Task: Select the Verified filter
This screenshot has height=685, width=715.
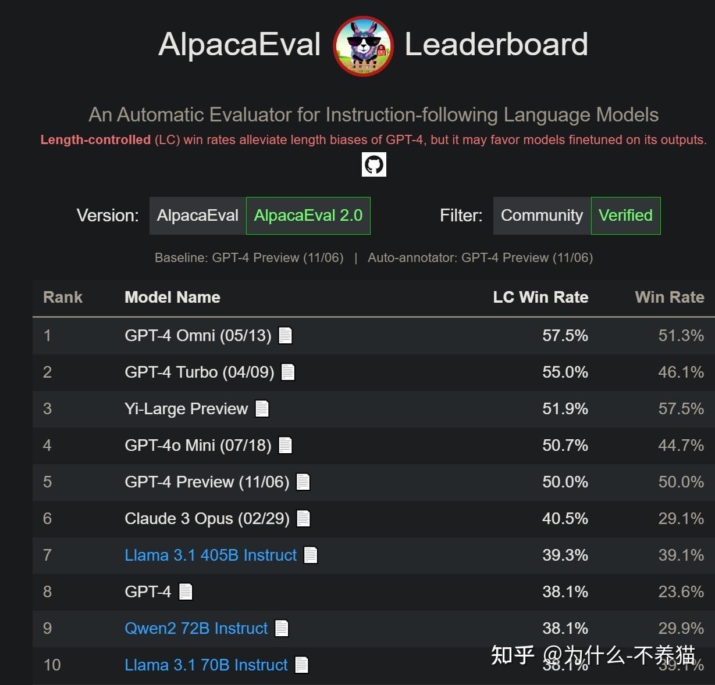Action: [625, 216]
